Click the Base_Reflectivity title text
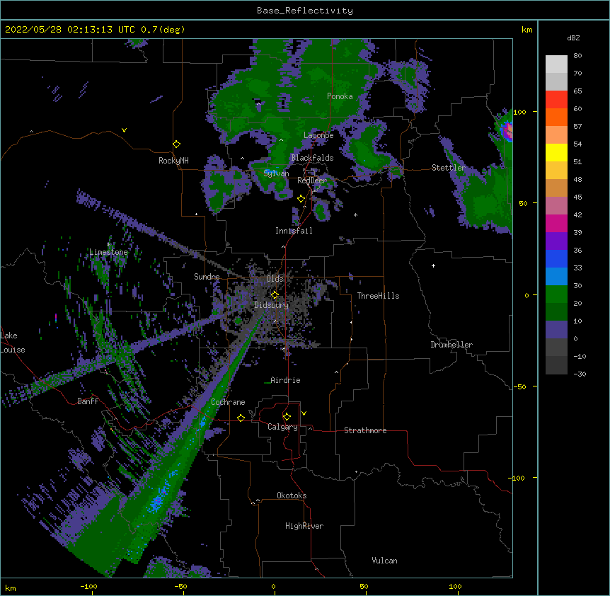 click(305, 11)
